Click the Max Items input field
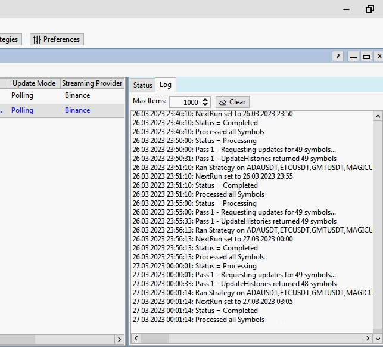The width and height of the screenshot is (383, 347). (x=185, y=102)
